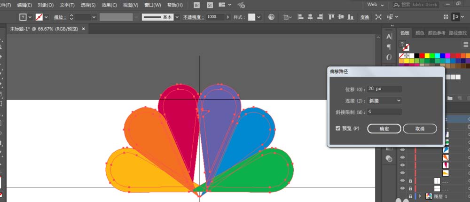Click vertical align bottom icon

coord(350,17)
